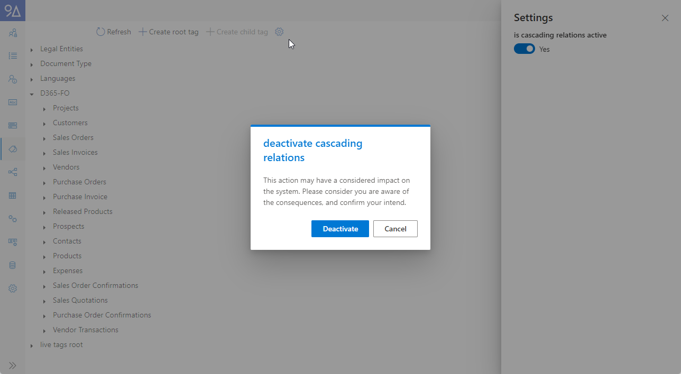Screen dimensions: 681x374
Task: Open the sidebar settings gear at bottom
Action: point(13,288)
